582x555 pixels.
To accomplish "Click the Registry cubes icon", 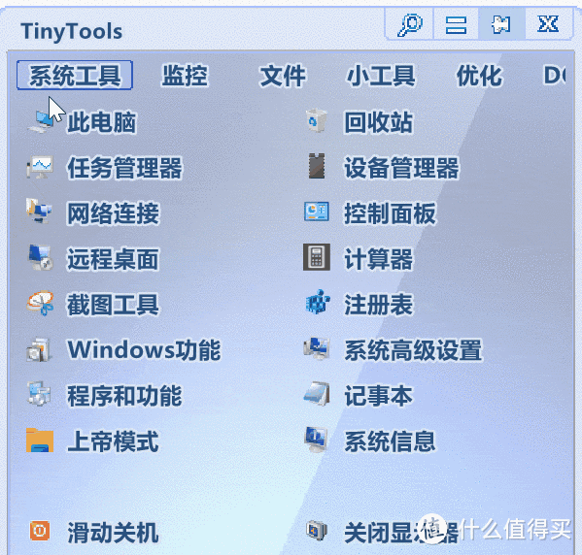I will pos(318,302).
